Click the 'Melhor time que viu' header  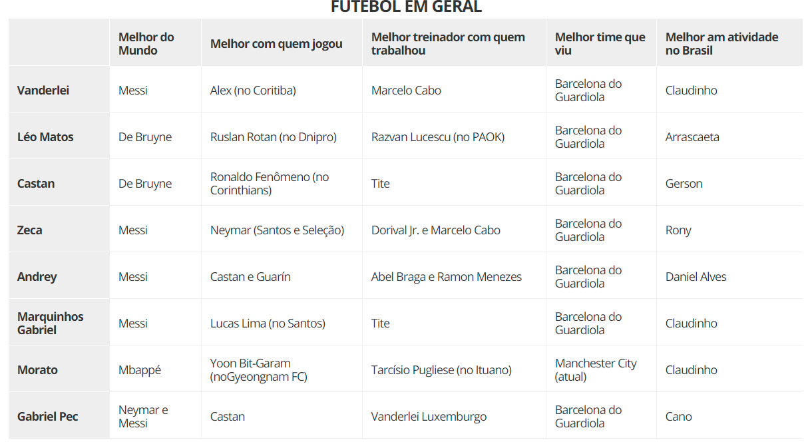[x=600, y=44]
